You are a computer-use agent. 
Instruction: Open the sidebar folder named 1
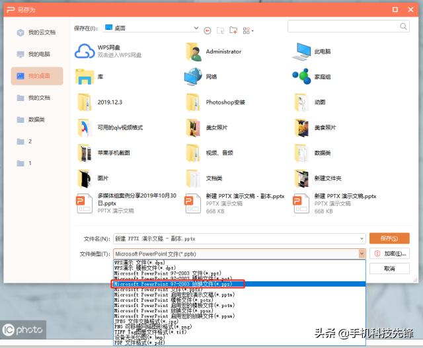(x=25, y=163)
